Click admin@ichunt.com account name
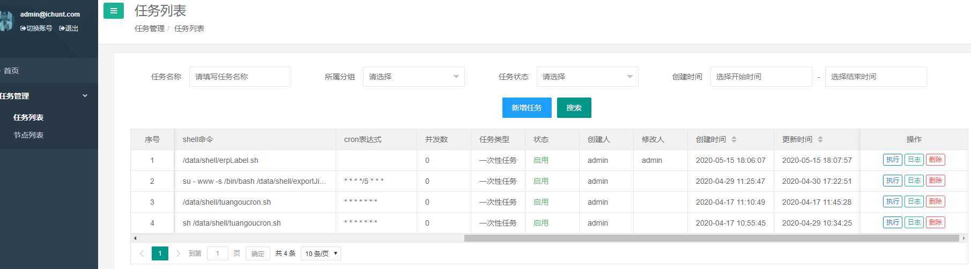The height and width of the screenshot is (269, 971). coord(50,14)
